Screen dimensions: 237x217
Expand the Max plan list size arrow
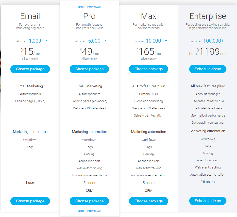(x=166, y=41)
